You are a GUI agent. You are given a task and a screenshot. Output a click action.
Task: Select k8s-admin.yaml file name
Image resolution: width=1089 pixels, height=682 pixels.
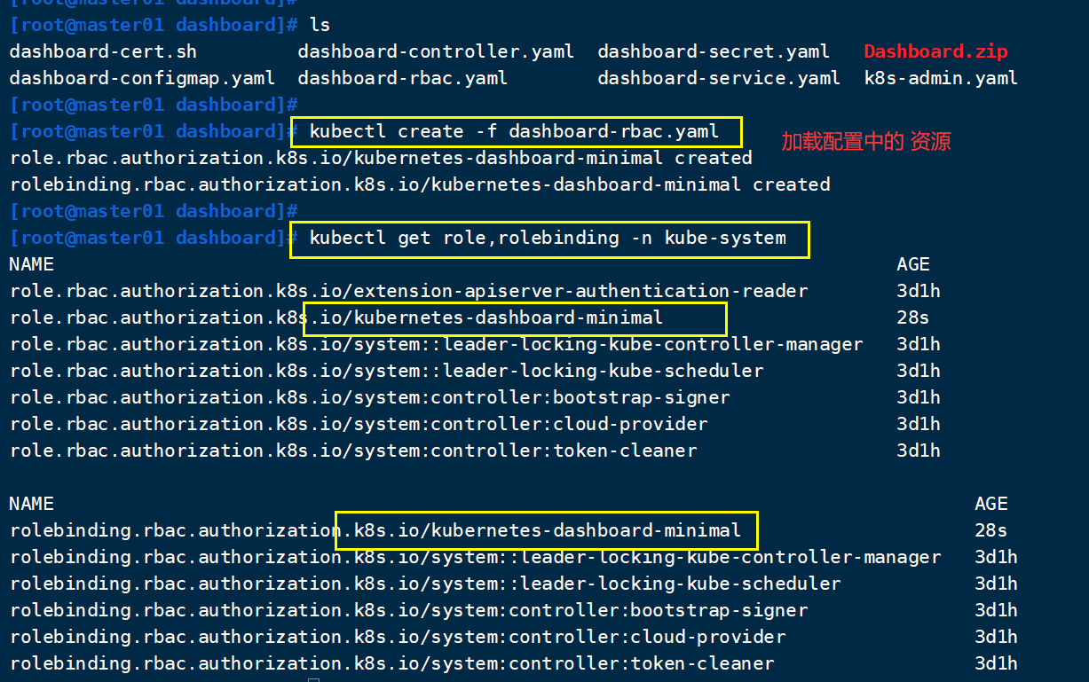click(941, 78)
